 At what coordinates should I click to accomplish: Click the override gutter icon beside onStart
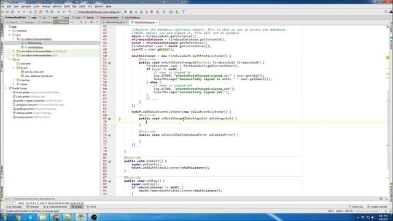click(109, 161)
